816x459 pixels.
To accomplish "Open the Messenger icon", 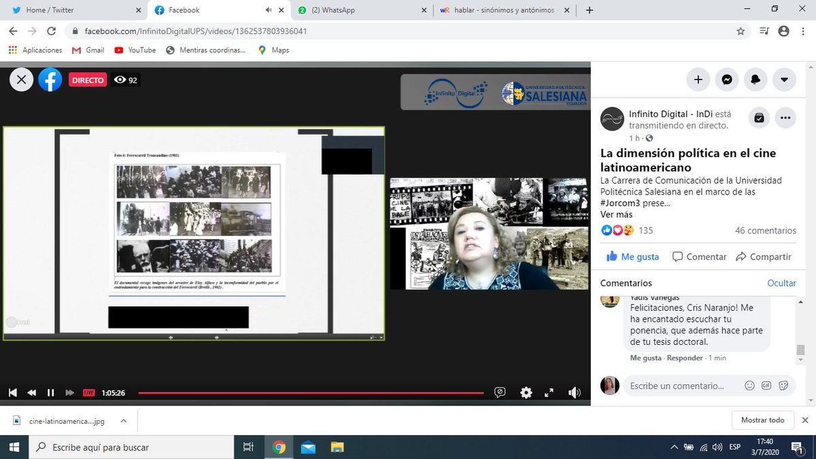I will click(x=726, y=80).
